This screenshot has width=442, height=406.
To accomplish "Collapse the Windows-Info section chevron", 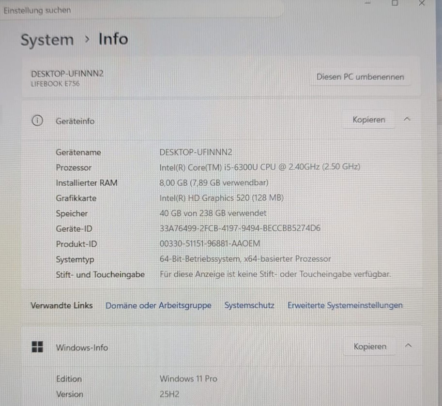I will coord(408,346).
